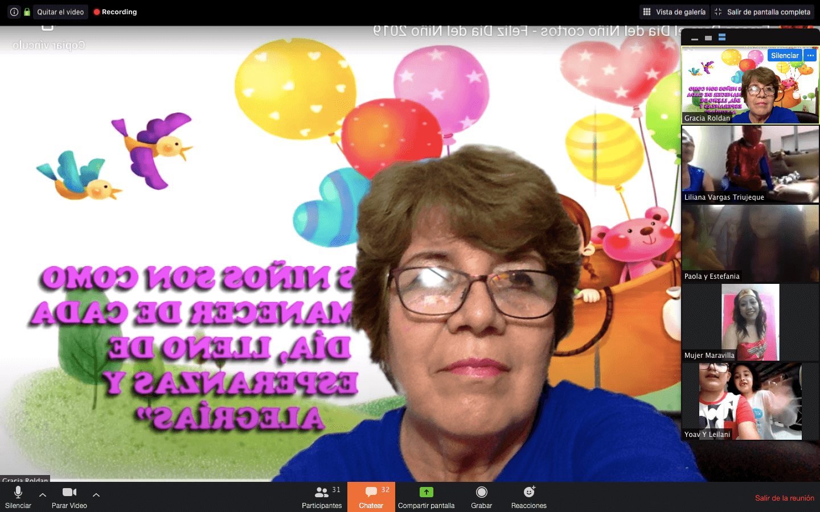The width and height of the screenshot is (820, 512).
Task: Select Liliana Vargas Triujeque's video thumbnail
Action: 751,164
